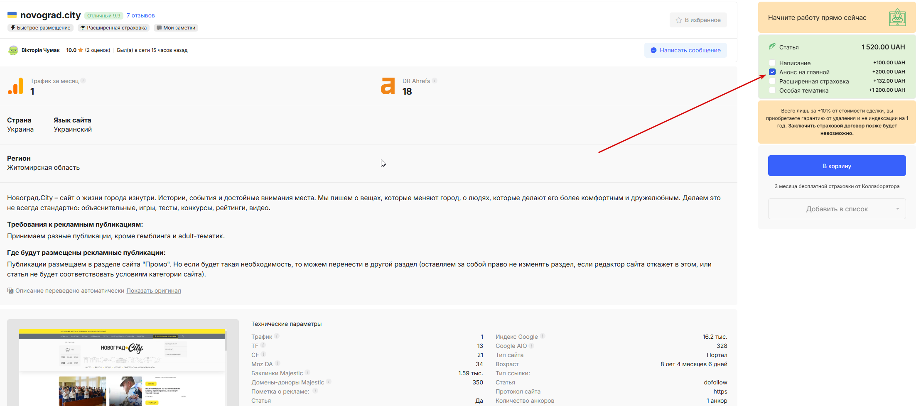Click the Google AIO value 328
This screenshot has width=921, height=406.
pyautogui.click(x=722, y=346)
